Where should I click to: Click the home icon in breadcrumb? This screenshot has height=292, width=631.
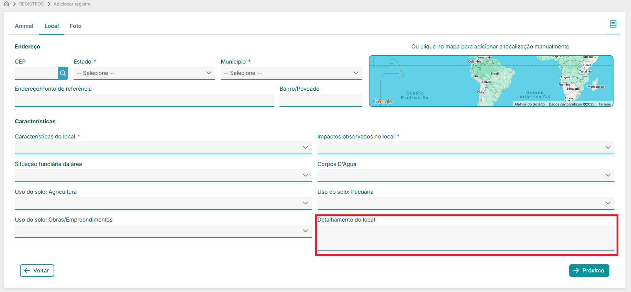(7, 4)
